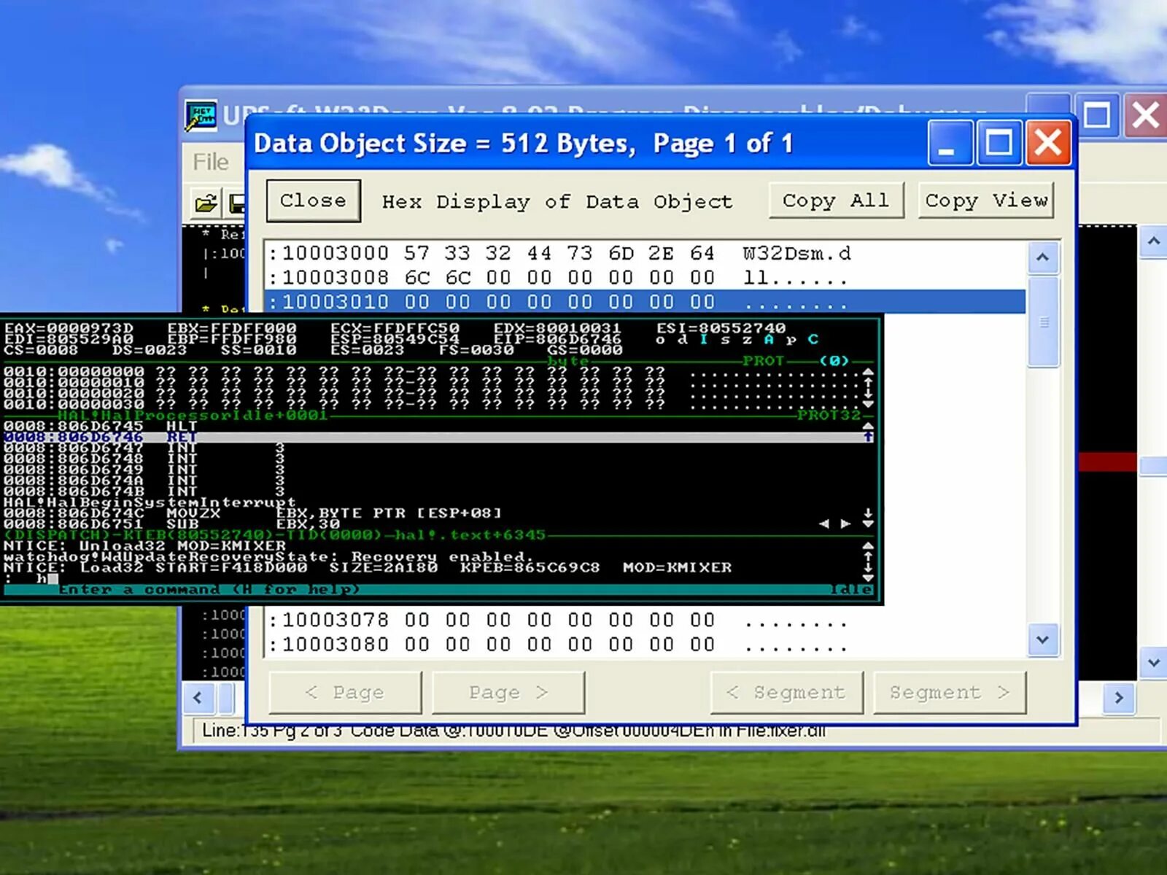
Task: Click the hex list vertical scrollbar thumb
Action: tap(1043, 321)
